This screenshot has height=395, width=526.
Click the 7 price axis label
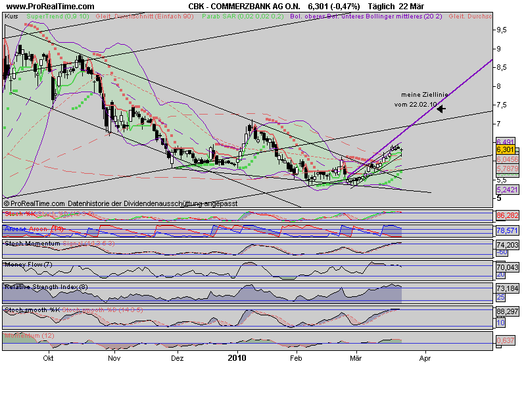[499, 124]
